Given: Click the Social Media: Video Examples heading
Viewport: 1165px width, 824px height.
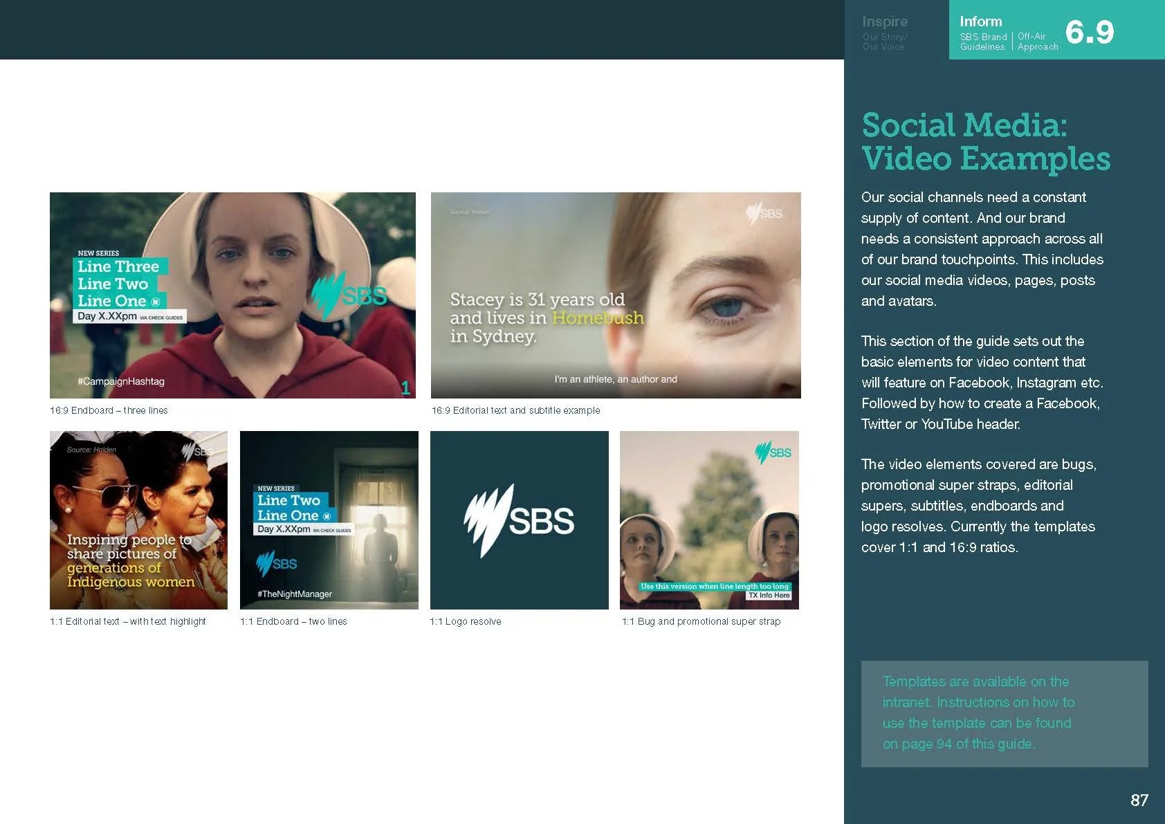Looking at the screenshot, I should coord(985,142).
